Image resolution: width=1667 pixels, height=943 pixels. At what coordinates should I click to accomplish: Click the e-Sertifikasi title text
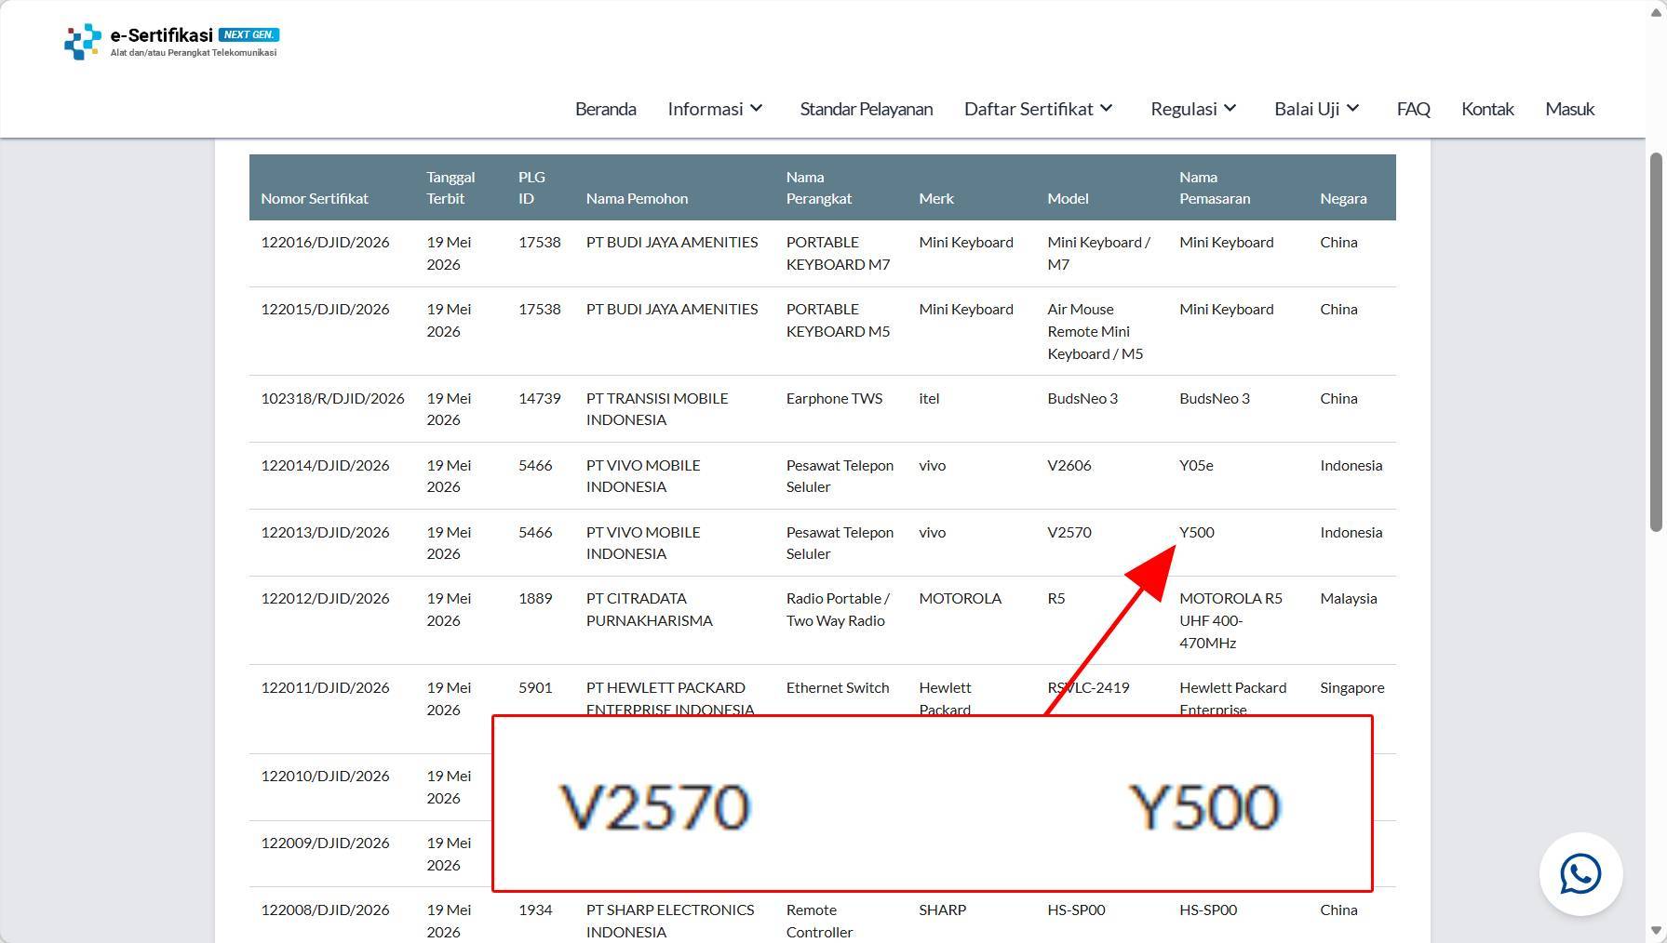tap(162, 35)
